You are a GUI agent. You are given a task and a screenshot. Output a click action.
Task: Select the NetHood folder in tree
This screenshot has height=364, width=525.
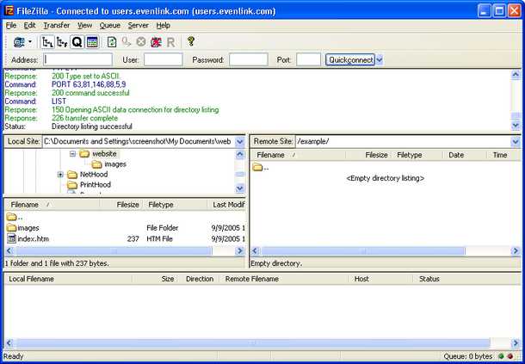[94, 175]
